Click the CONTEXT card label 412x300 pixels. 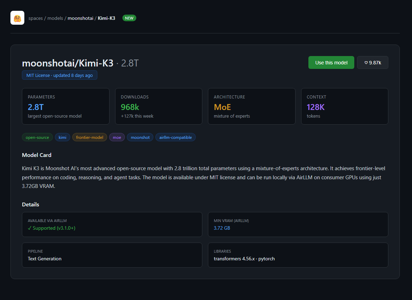316,97
